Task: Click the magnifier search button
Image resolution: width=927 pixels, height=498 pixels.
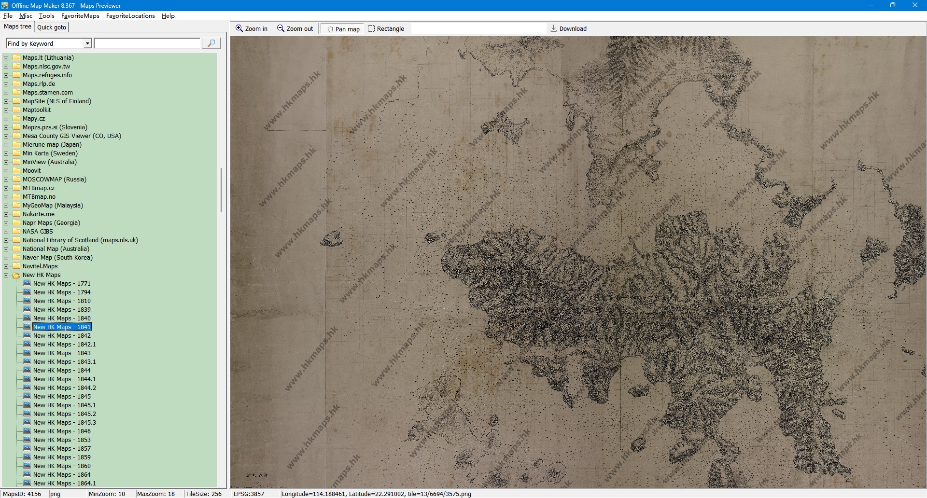Action: [211, 43]
